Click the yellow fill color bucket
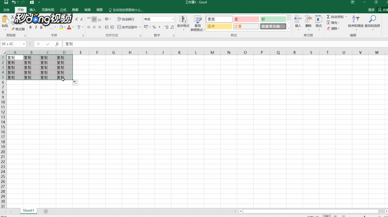 (x=61, y=27)
